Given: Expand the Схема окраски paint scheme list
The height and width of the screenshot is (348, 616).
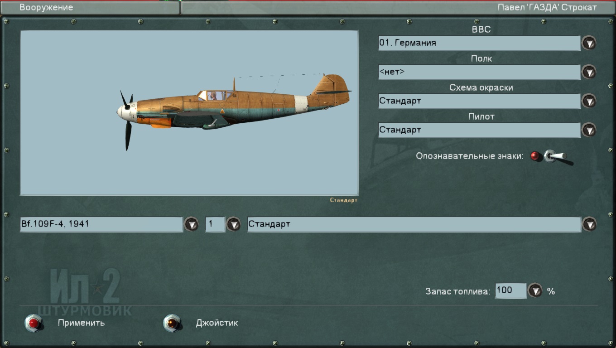Looking at the screenshot, I should point(589,101).
